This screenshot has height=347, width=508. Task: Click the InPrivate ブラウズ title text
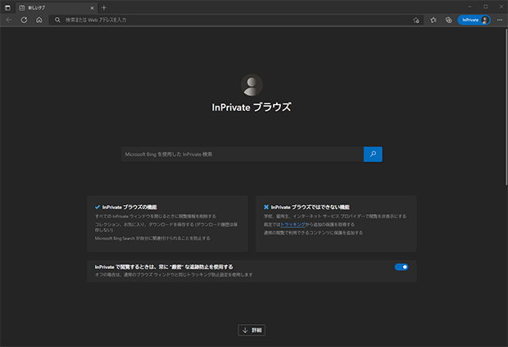(x=252, y=107)
